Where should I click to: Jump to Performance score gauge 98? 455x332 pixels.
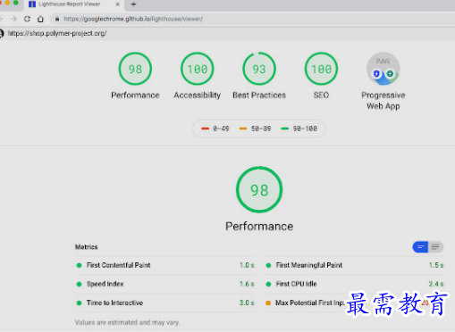135,69
